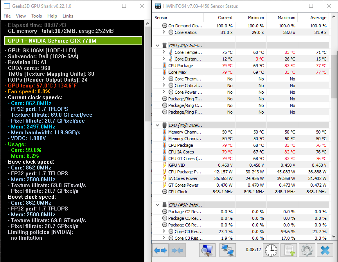Expand the Core Ratios row
Image resolution: width=338 pixels, height=262 pixels.
coord(164,32)
